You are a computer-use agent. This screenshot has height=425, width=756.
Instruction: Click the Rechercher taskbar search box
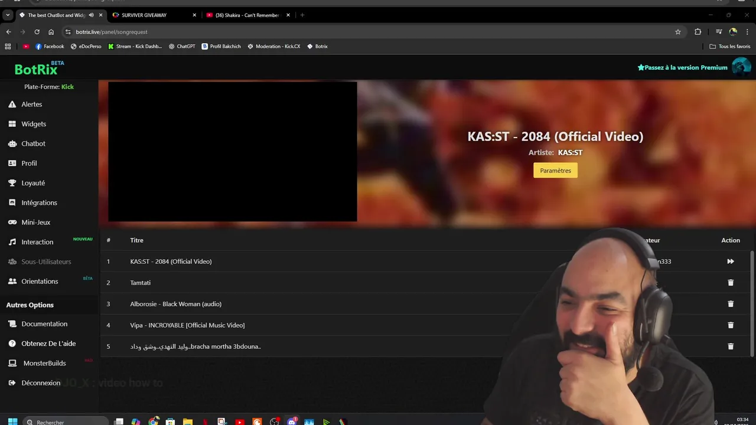point(66,421)
